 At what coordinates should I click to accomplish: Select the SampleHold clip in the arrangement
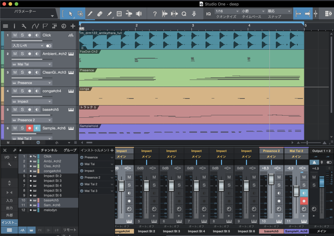point(191,132)
